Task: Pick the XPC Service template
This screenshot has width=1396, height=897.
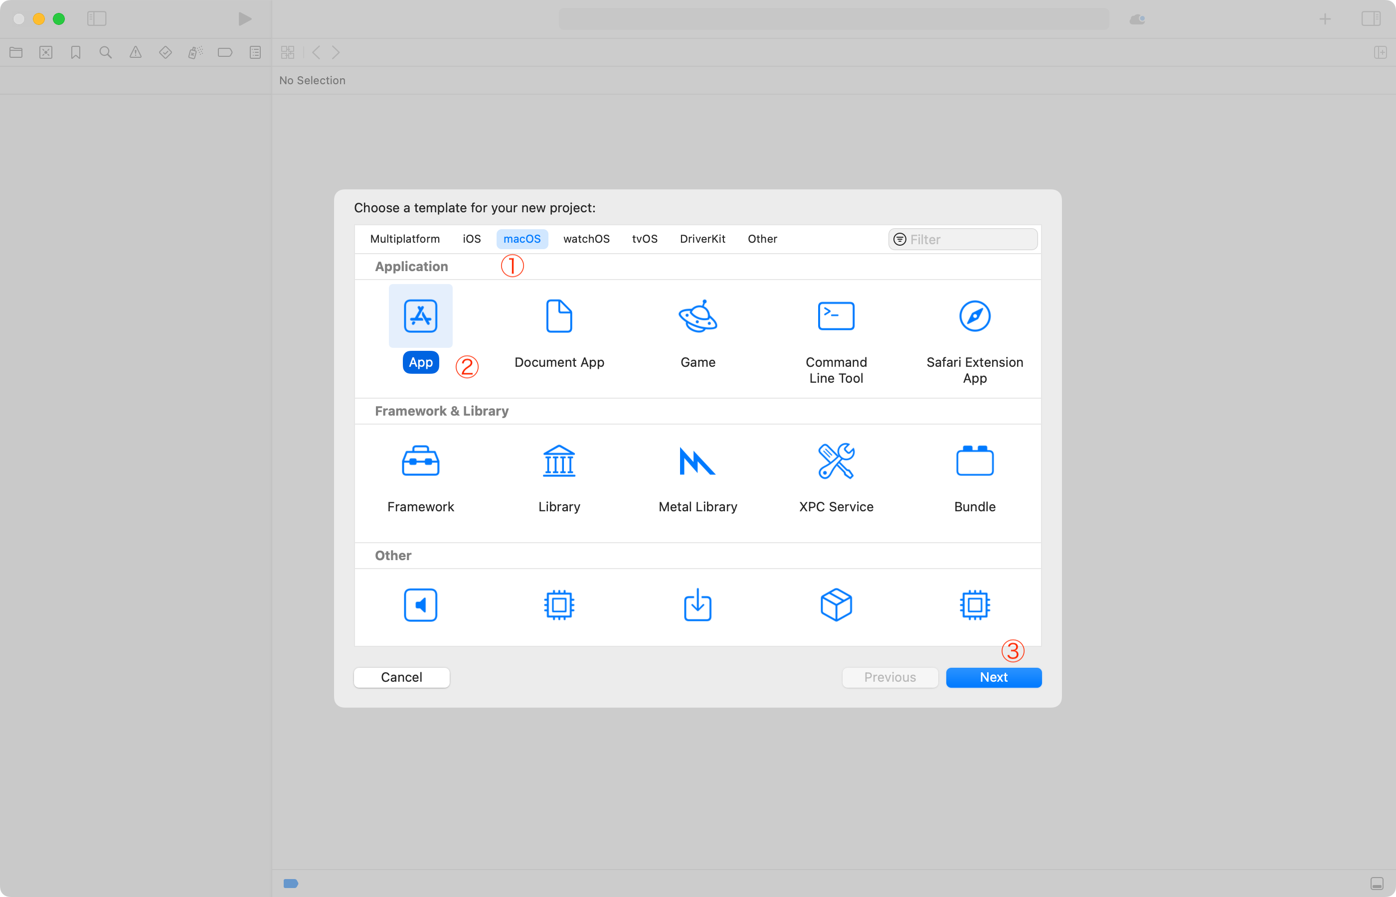Action: point(836,461)
